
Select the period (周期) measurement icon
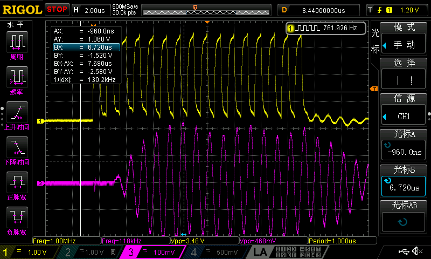click(17, 42)
